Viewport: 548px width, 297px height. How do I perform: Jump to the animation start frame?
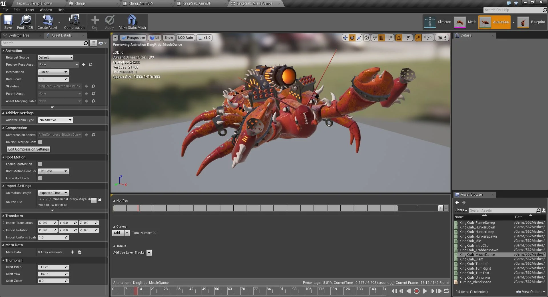(x=394, y=291)
